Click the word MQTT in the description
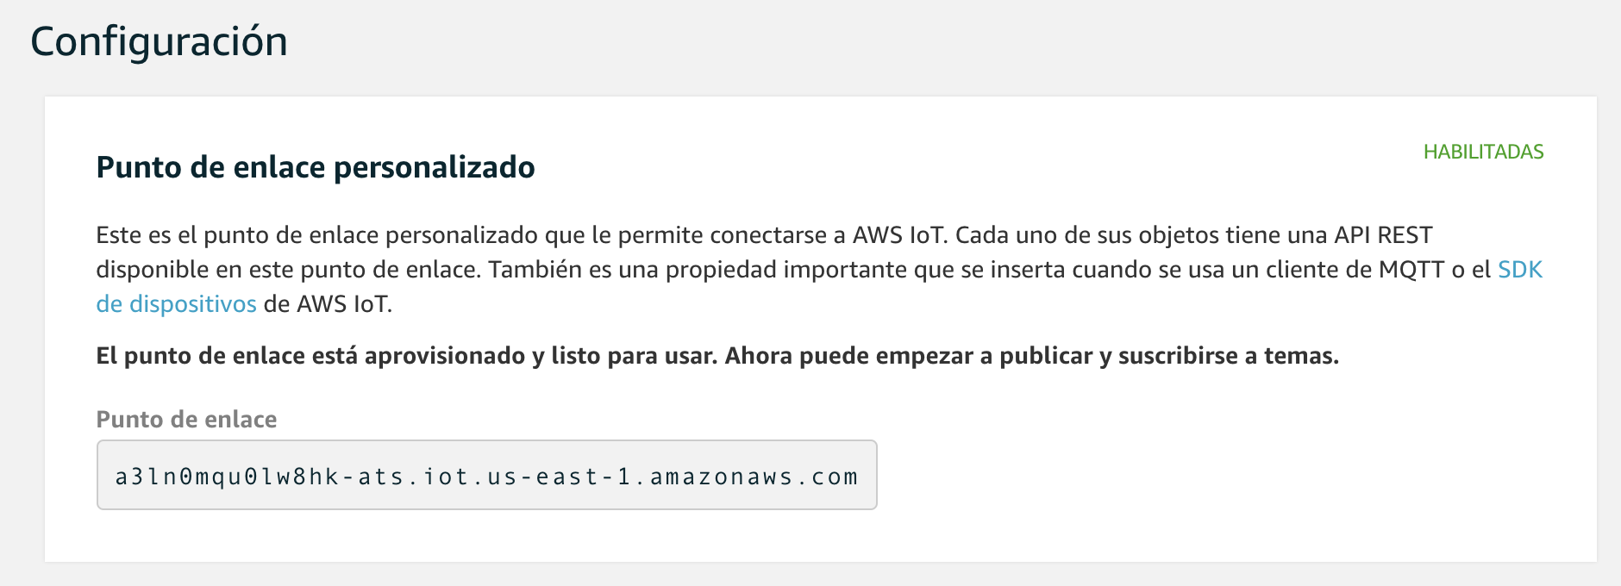The height and width of the screenshot is (586, 1621). [1411, 270]
